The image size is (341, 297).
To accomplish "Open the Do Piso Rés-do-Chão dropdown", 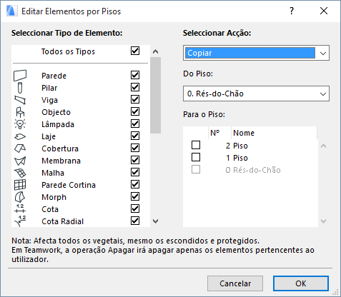I will (x=256, y=94).
